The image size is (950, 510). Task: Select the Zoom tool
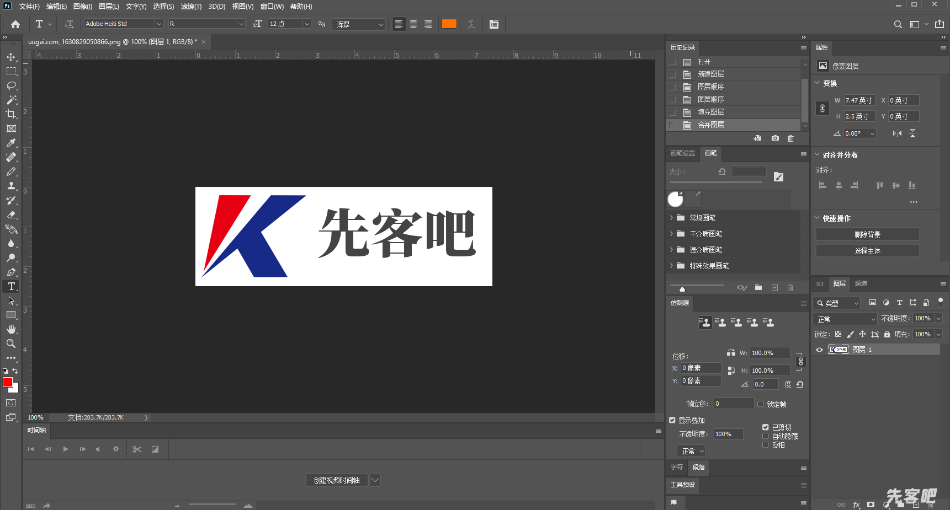pos(11,343)
